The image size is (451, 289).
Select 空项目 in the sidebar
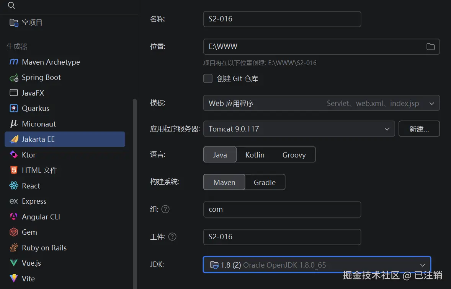coord(26,23)
